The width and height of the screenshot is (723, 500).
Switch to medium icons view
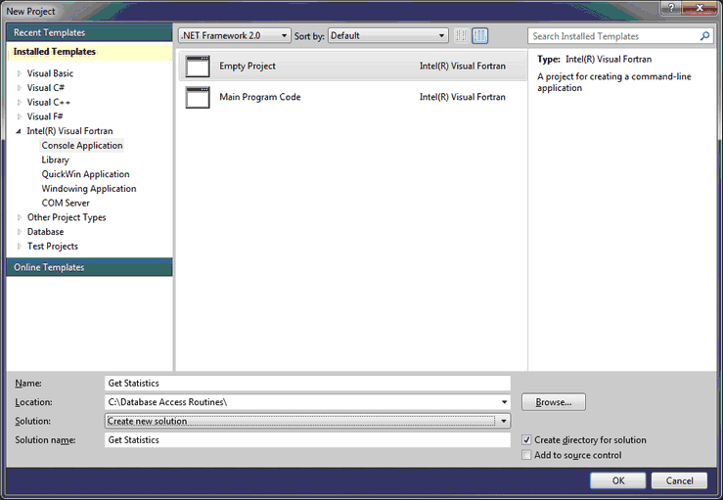coord(480,35)
